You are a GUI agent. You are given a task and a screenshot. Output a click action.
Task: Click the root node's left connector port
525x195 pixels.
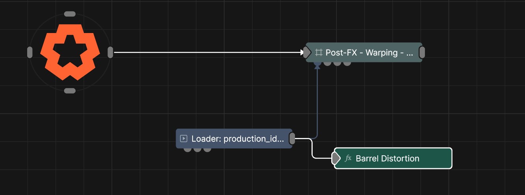coord(30,52)
